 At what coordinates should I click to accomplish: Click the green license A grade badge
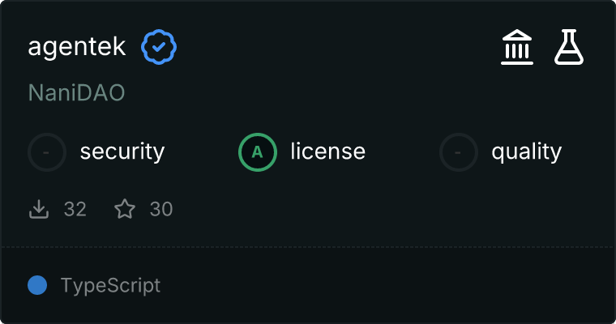(258, 151)
